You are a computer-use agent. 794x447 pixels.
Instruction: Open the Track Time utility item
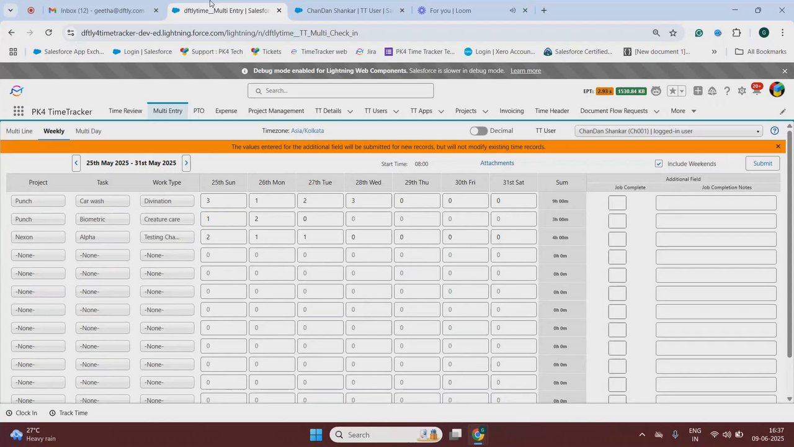coord(68,413)
